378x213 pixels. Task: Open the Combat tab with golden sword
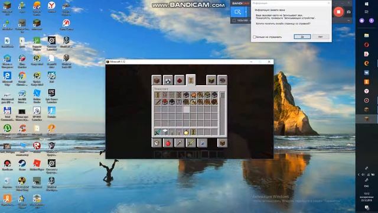tap(191, 143)
